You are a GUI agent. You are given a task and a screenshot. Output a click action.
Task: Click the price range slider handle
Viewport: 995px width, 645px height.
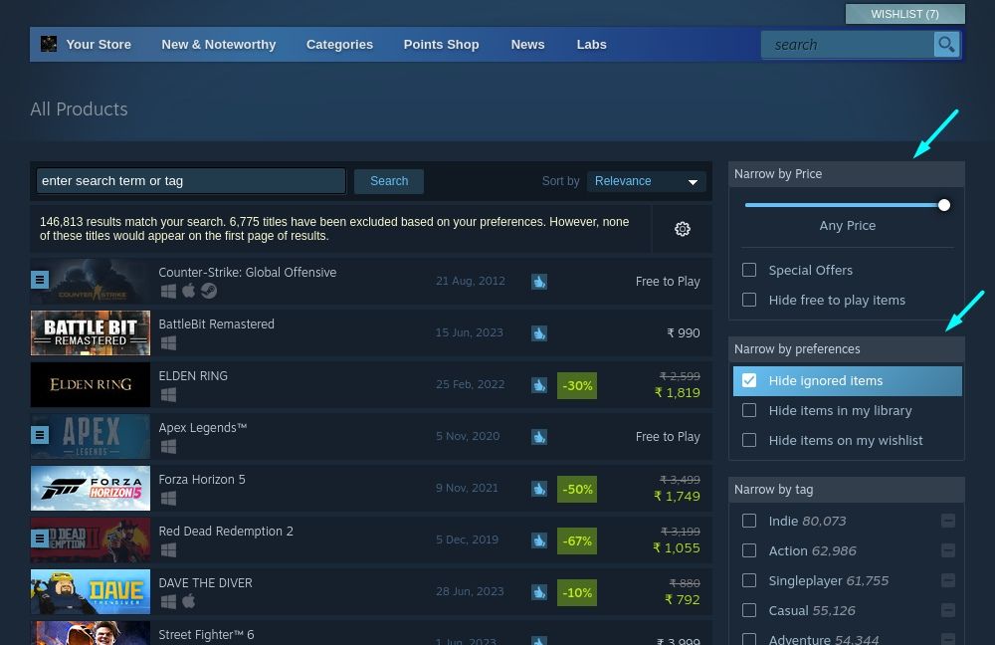(x=943, y=205)
